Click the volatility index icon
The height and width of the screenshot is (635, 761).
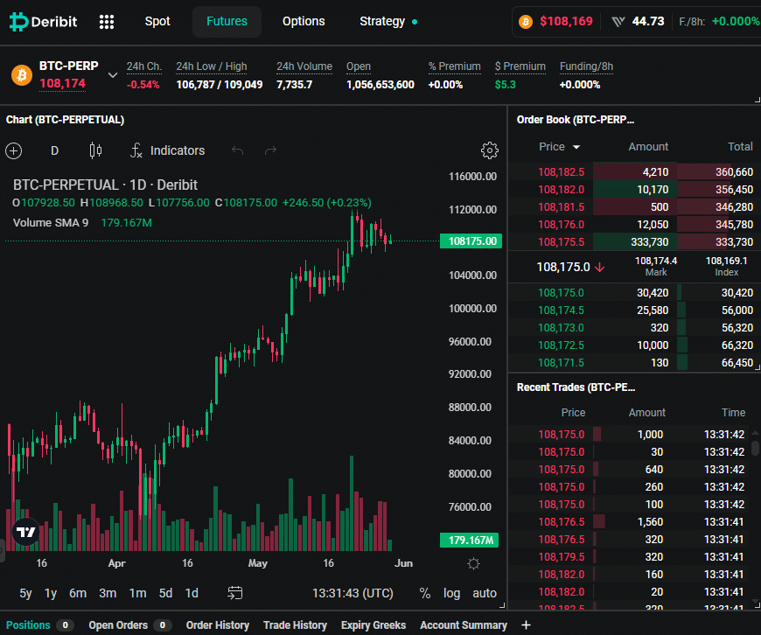click(618, 21)
